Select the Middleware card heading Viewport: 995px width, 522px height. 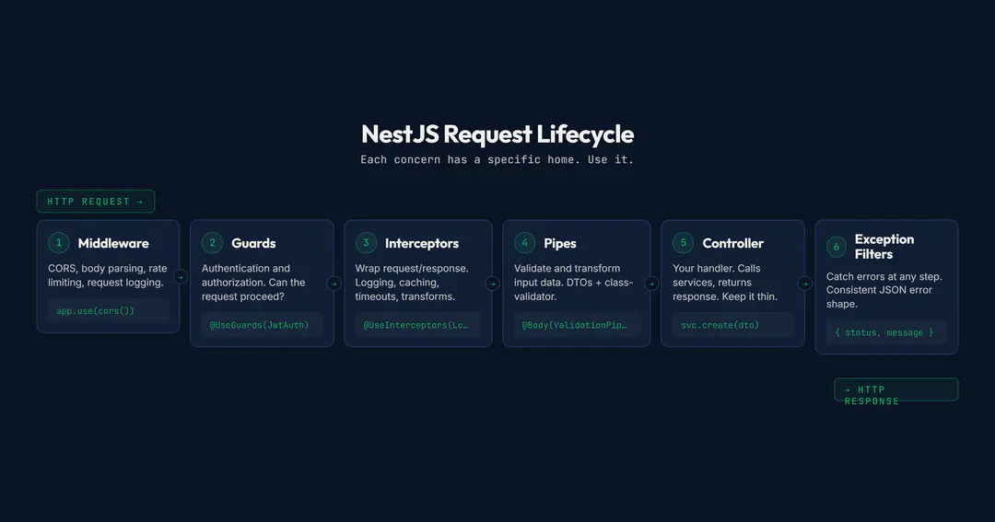113,243
